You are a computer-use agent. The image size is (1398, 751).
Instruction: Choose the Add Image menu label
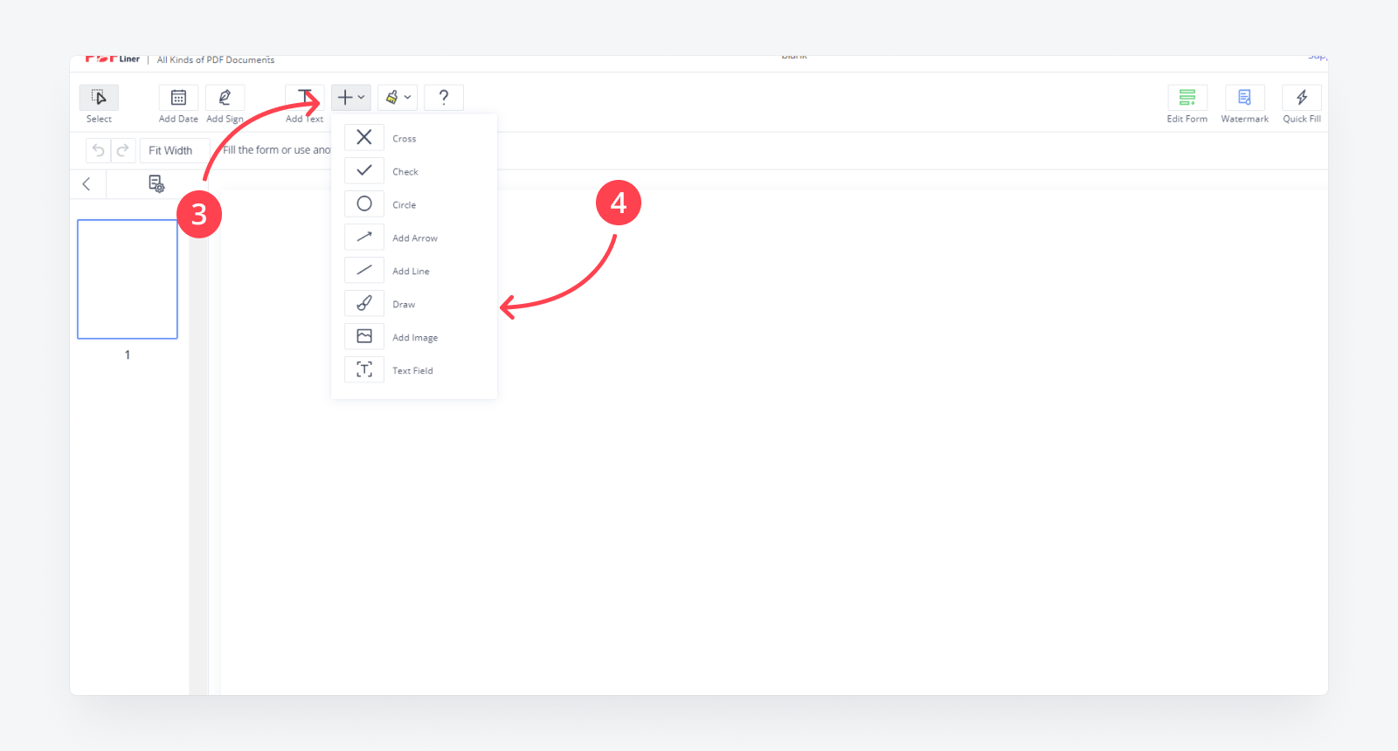(x=415, y=338)
